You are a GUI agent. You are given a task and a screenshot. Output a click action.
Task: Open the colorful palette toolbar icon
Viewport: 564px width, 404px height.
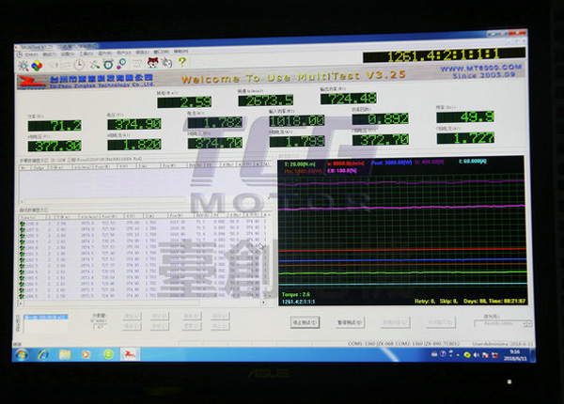pos(36,66)
